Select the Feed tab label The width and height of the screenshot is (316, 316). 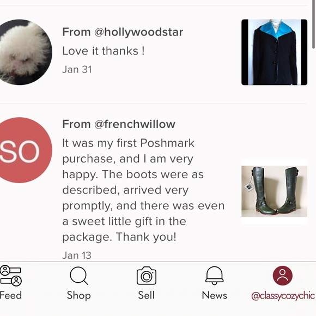(x=11, y=295)
